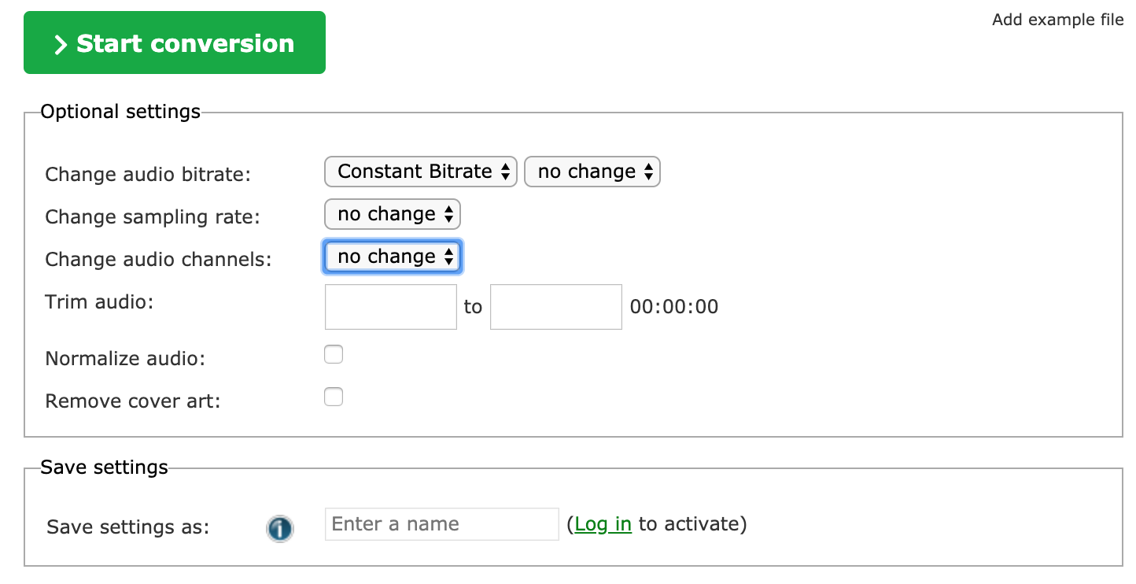1136x584 pixels.
Task: Enable the Normalize audio checkbox
Action: pyautogui.click(x=334, y=355)
